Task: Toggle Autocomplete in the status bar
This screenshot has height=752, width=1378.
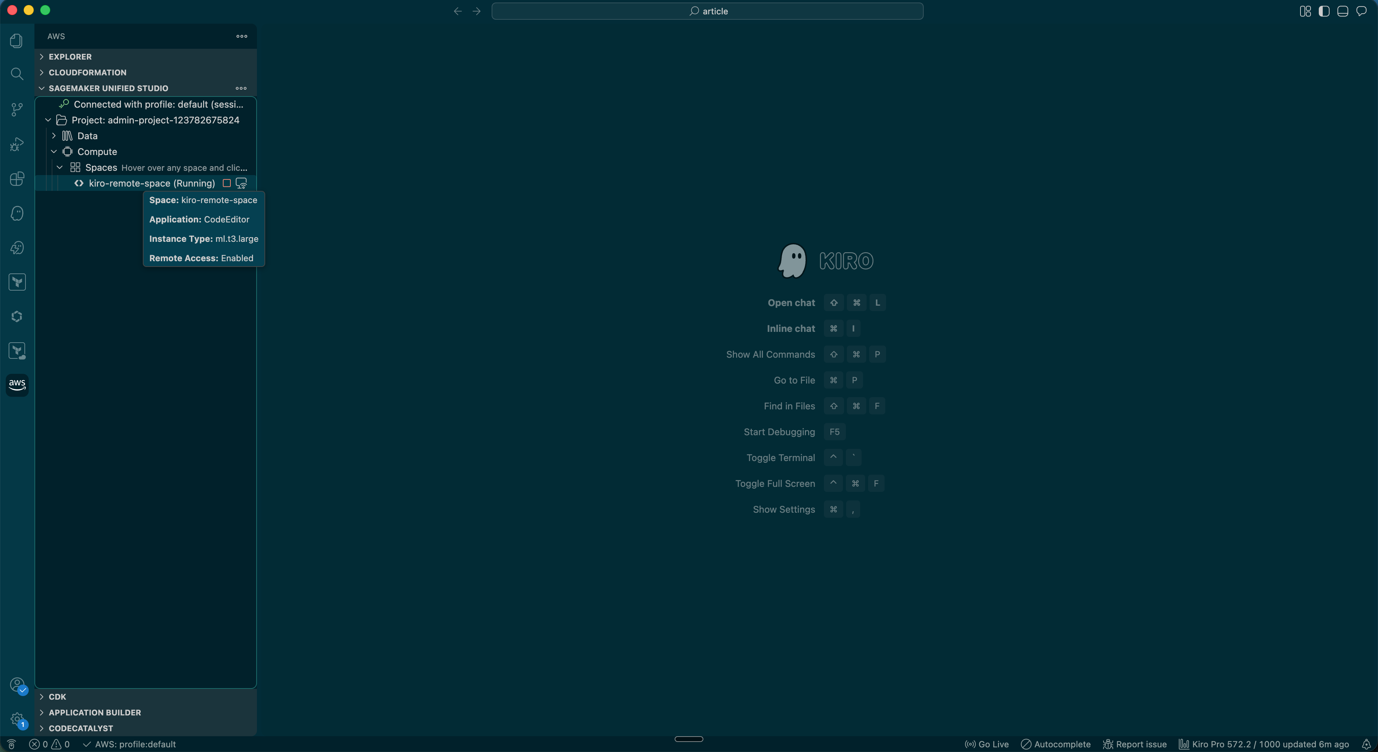Action: 1055,744
